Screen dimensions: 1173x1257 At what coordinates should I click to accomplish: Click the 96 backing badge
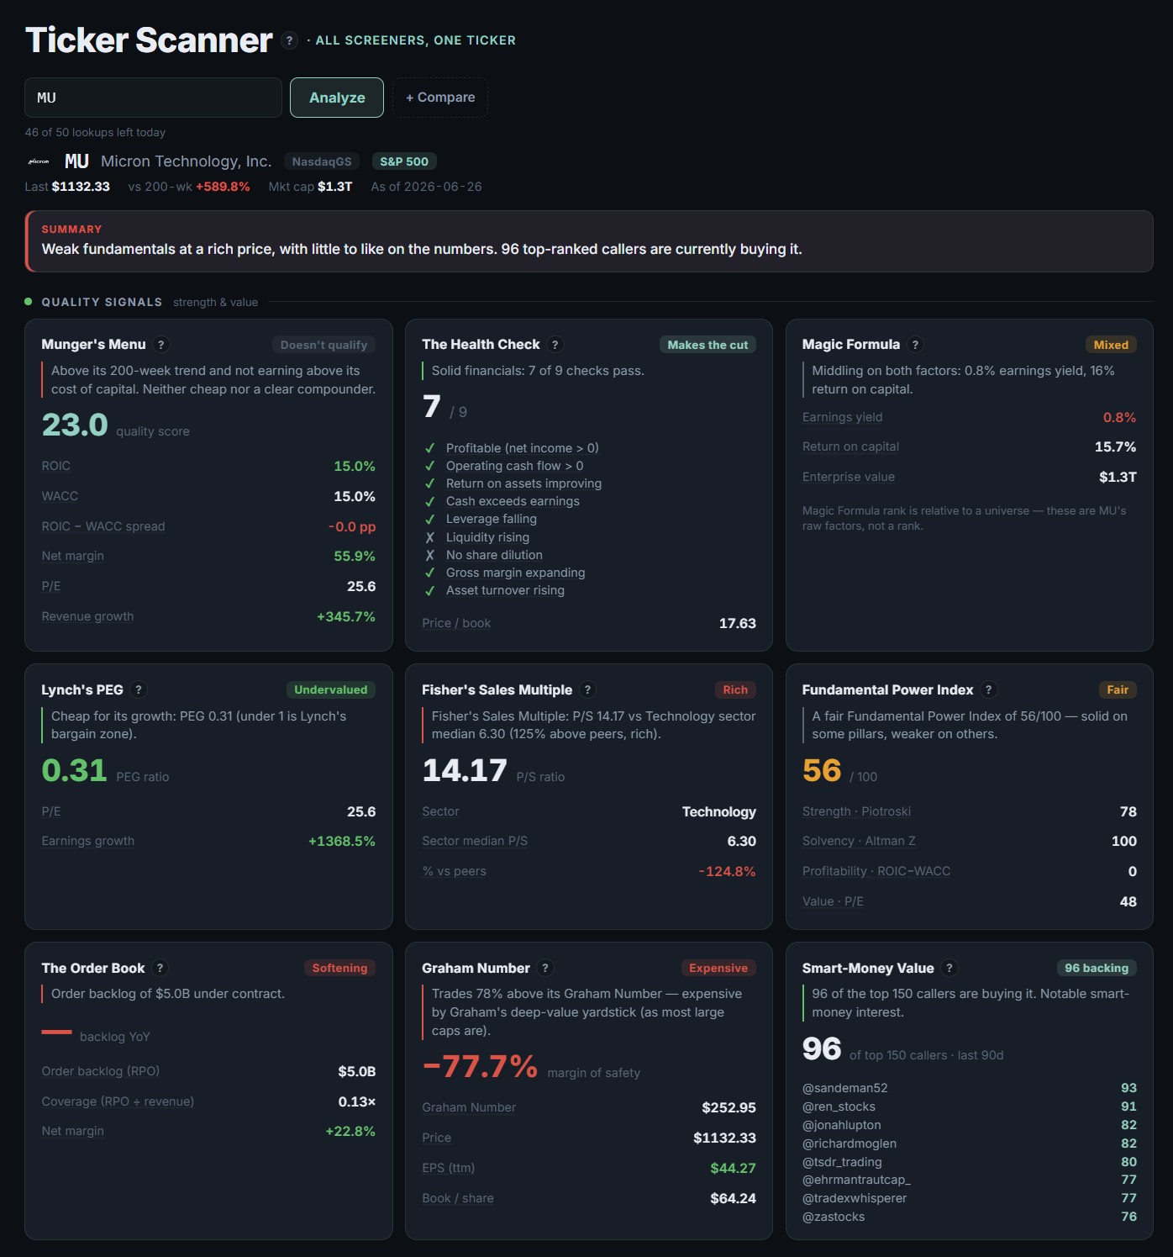point(1097,968)
